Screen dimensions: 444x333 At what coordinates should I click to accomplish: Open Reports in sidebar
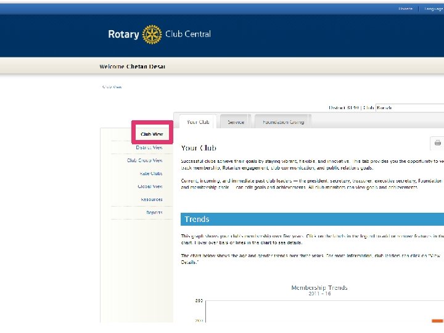tap(154, 213)
